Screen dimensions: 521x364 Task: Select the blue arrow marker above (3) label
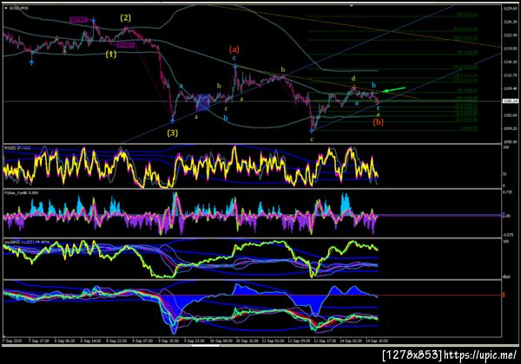point(173,120)
